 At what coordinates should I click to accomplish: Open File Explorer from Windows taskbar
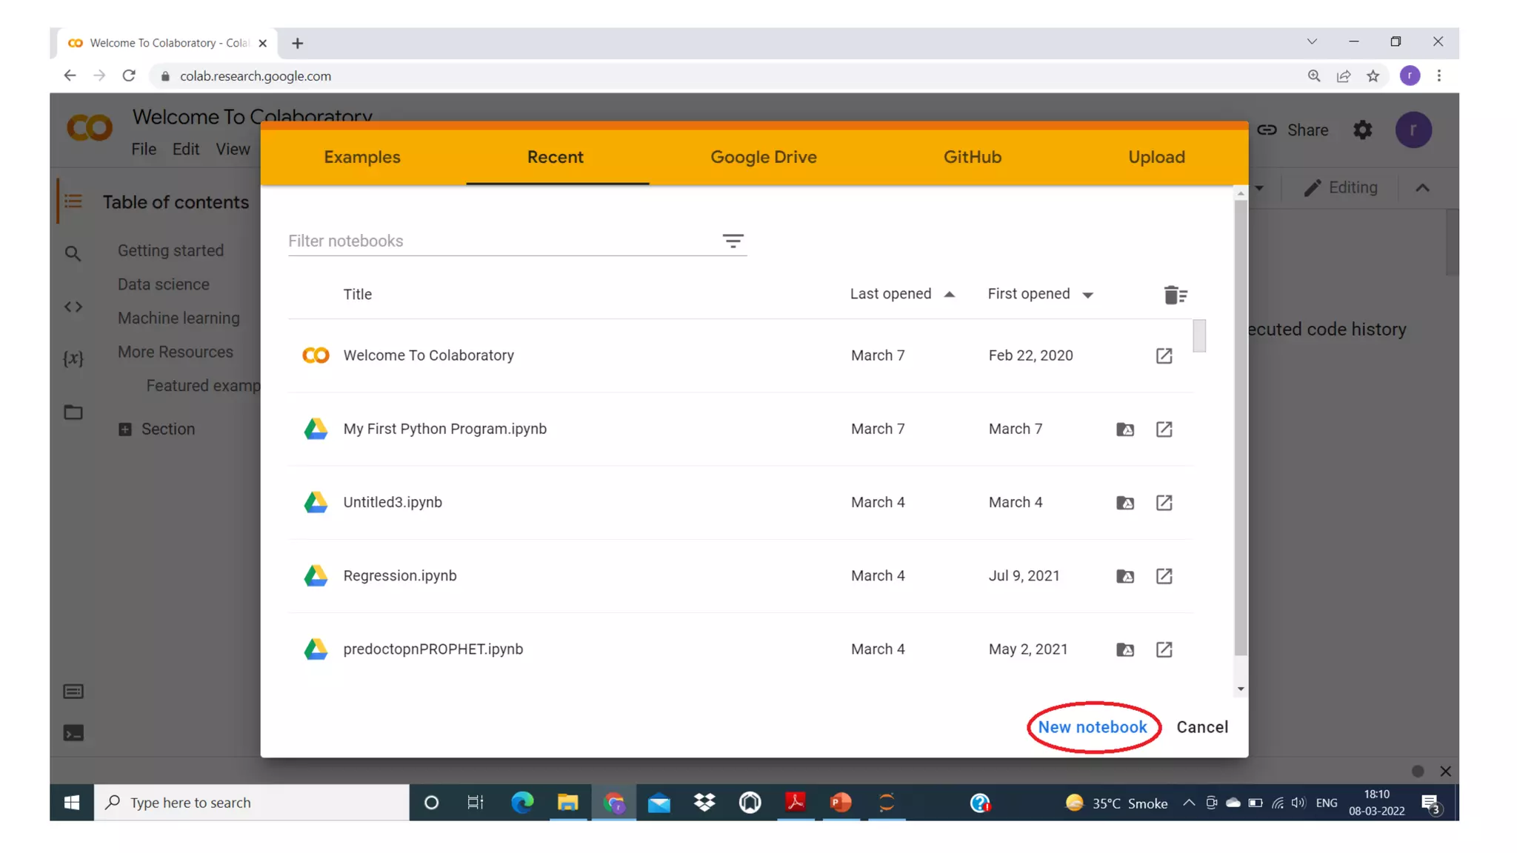point(567,803)
